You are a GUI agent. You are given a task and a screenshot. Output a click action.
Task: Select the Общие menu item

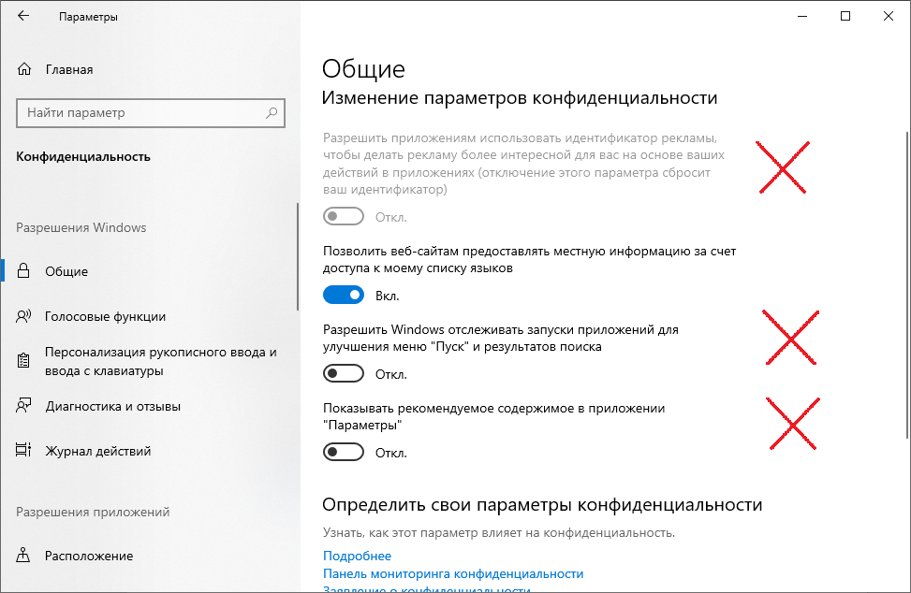pyautogui.click(x=66, y=271)
